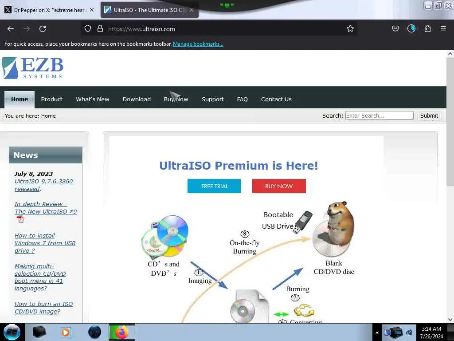Image resolution: width=454 pixels, height=341 pixels.
Task: Click the Bootable USB Drive image
Action: point(302,222)
